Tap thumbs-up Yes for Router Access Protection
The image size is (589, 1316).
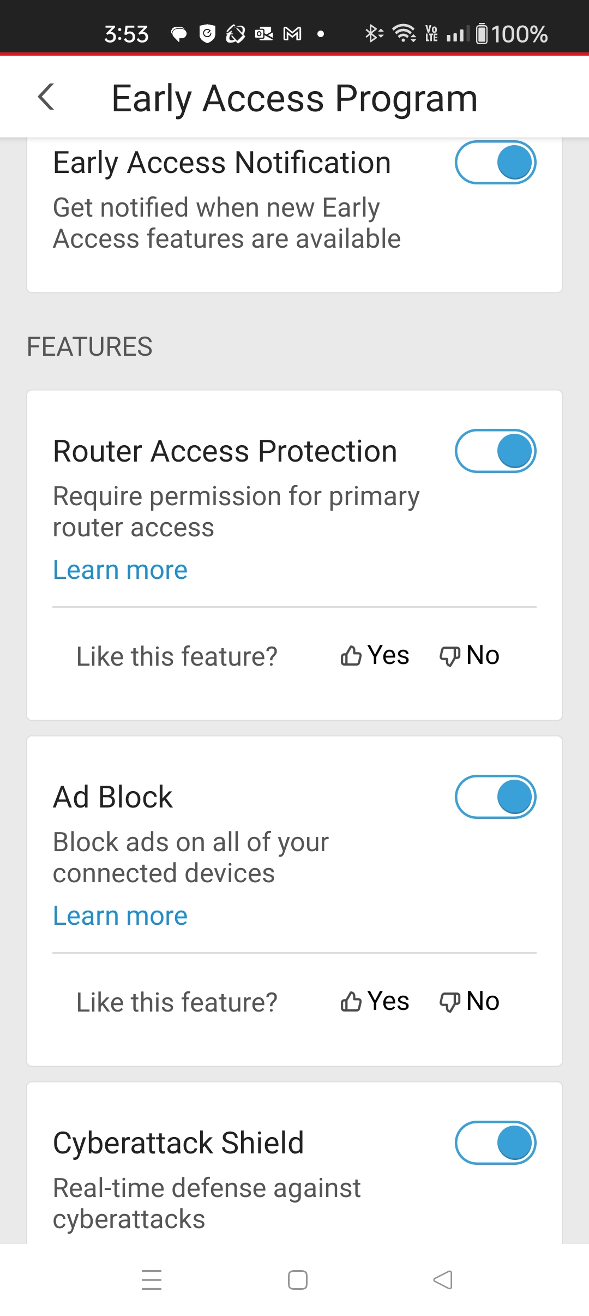point(375,655)
